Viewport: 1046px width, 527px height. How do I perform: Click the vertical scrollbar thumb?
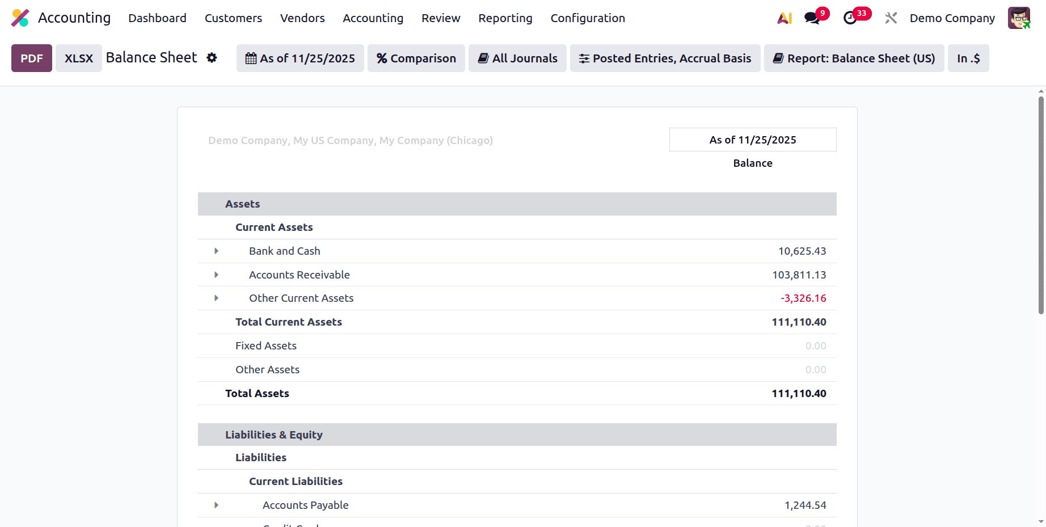click(1041, 205)
